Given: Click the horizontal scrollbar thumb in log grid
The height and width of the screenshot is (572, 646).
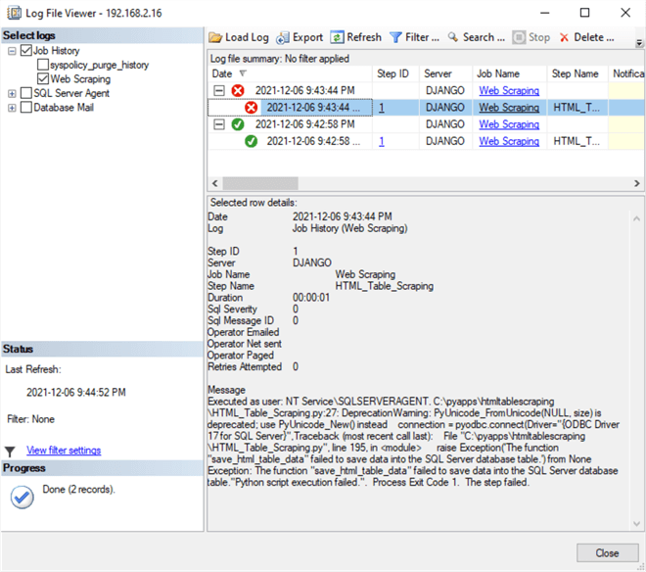Looking at the screenshot, I should point(260,183).
